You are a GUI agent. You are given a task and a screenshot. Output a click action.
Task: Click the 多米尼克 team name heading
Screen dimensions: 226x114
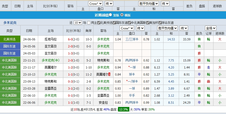pyautogui.click(x=10, y=23)
